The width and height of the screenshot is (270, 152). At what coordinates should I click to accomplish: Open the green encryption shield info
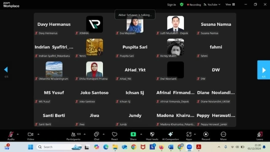182,5
